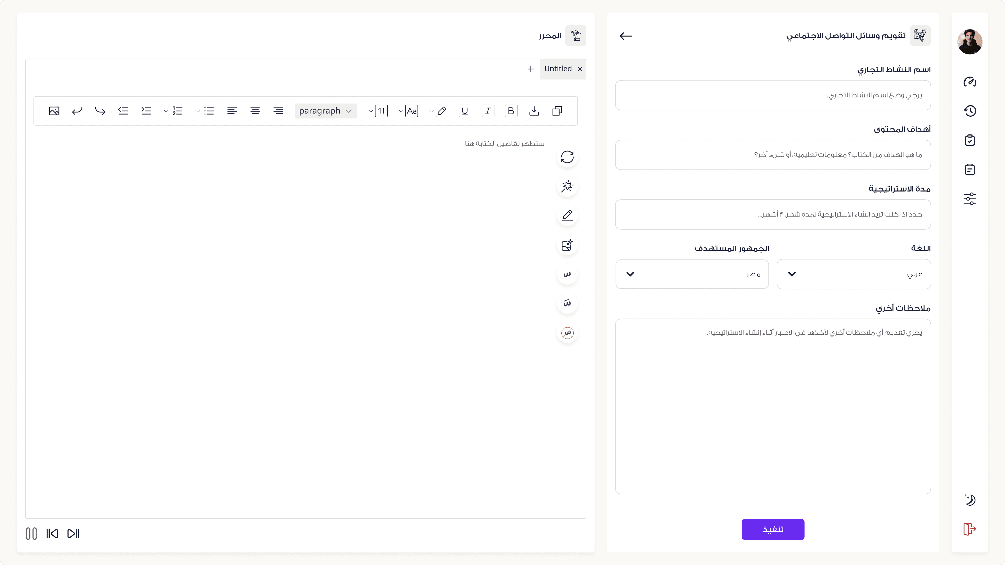Click the business name input field
The height and width of the screenshot is (565, 1005).
coord(773,95)
